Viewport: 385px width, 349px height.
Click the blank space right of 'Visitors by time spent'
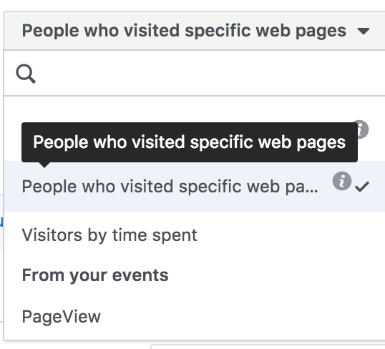(x=291, y=235)
